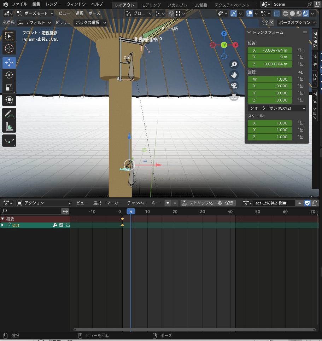Open the マーカー menu
The image size is (322, 341).
pyautogui.click(x=114, y=203)
